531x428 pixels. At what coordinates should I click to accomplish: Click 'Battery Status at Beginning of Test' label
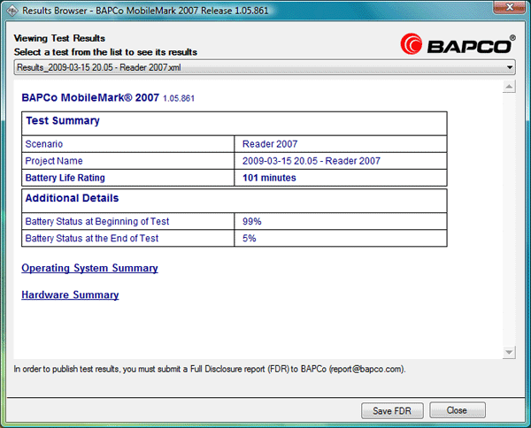97,221
